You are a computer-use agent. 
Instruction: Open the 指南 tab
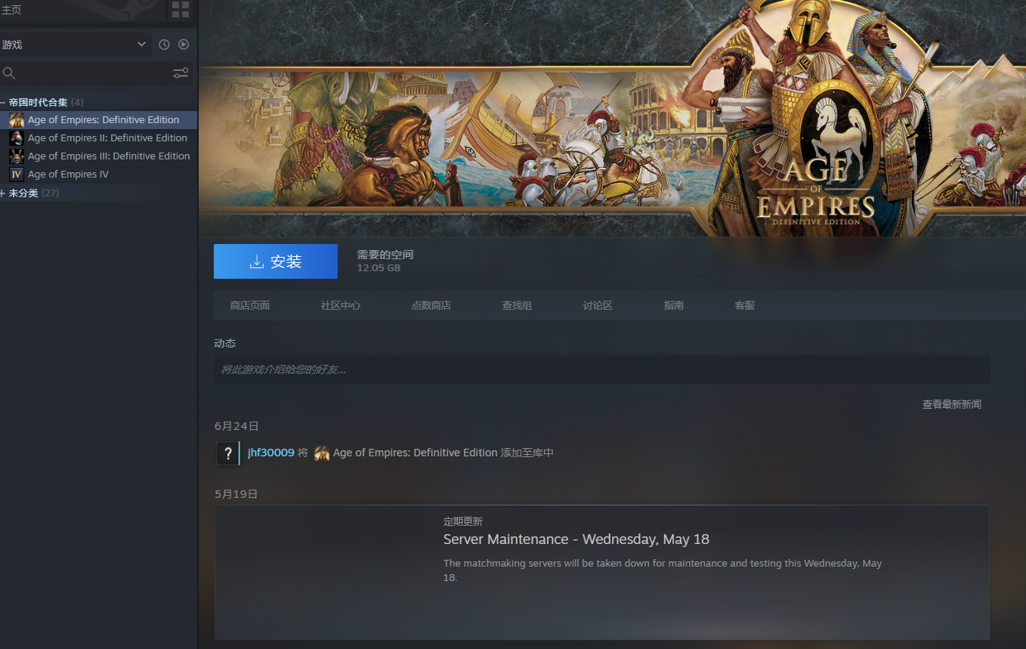tap(674, 305)
